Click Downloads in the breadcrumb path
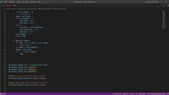169x95 pixels. click(x=21, y=9)
